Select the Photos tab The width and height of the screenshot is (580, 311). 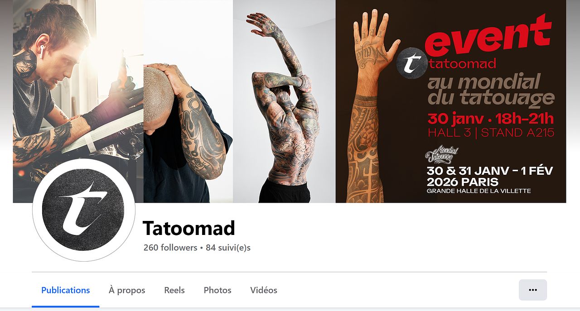click(217, 290)
